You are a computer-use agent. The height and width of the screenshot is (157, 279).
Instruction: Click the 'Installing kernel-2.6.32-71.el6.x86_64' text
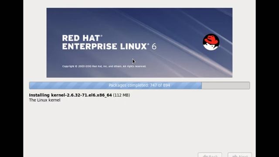click(71, 95)
